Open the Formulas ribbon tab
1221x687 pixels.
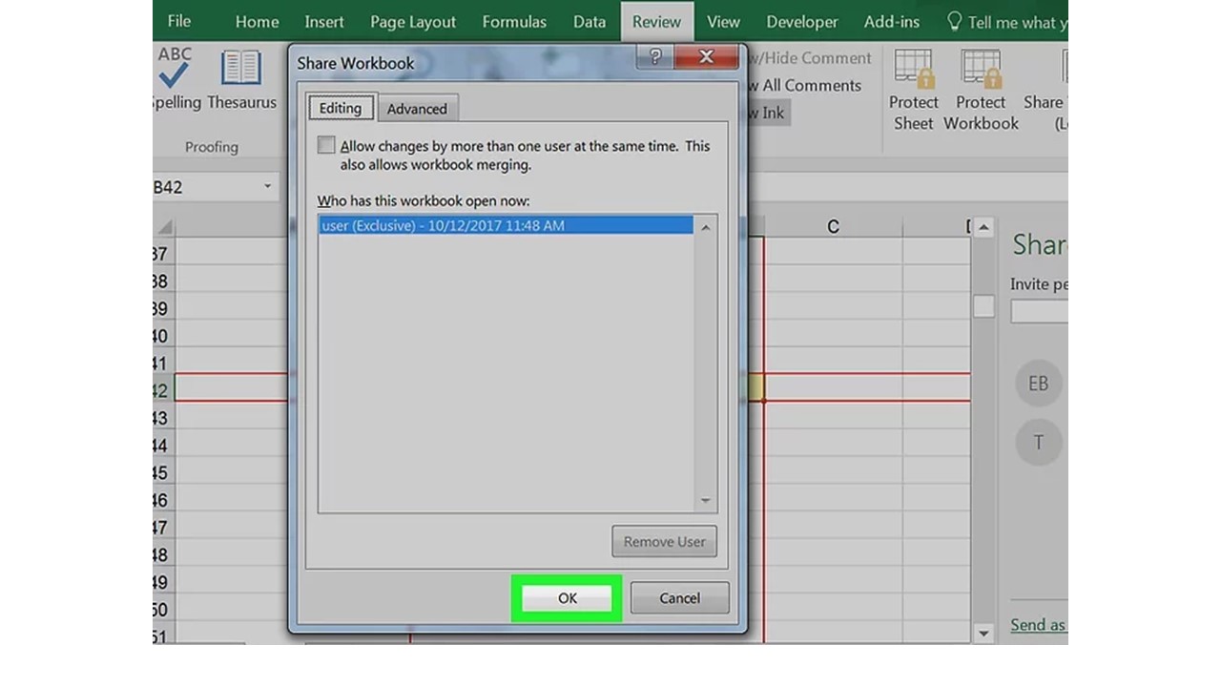point(514,21)
